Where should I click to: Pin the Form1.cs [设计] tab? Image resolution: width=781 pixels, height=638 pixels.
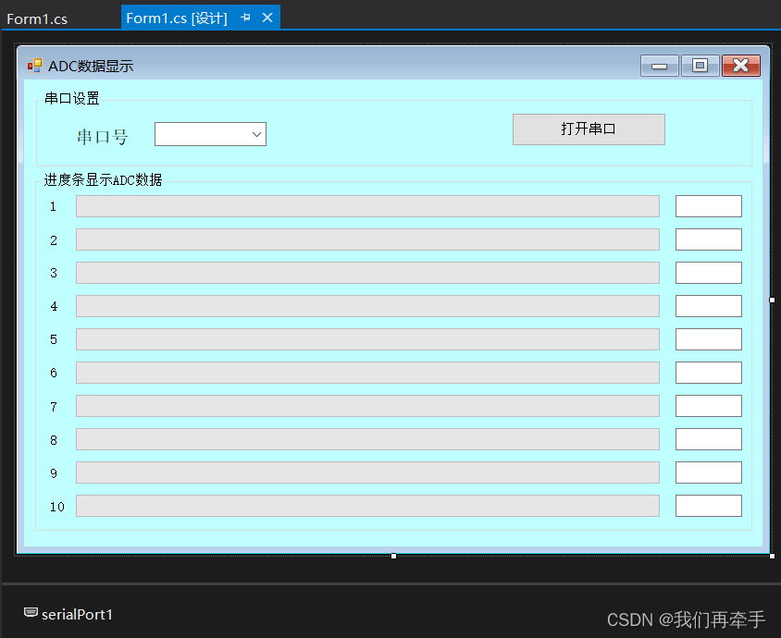tap(245, 18)
